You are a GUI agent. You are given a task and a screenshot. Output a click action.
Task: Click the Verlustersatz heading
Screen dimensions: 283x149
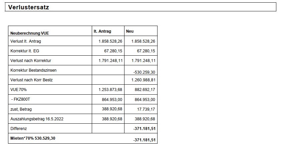click(29, 7)
